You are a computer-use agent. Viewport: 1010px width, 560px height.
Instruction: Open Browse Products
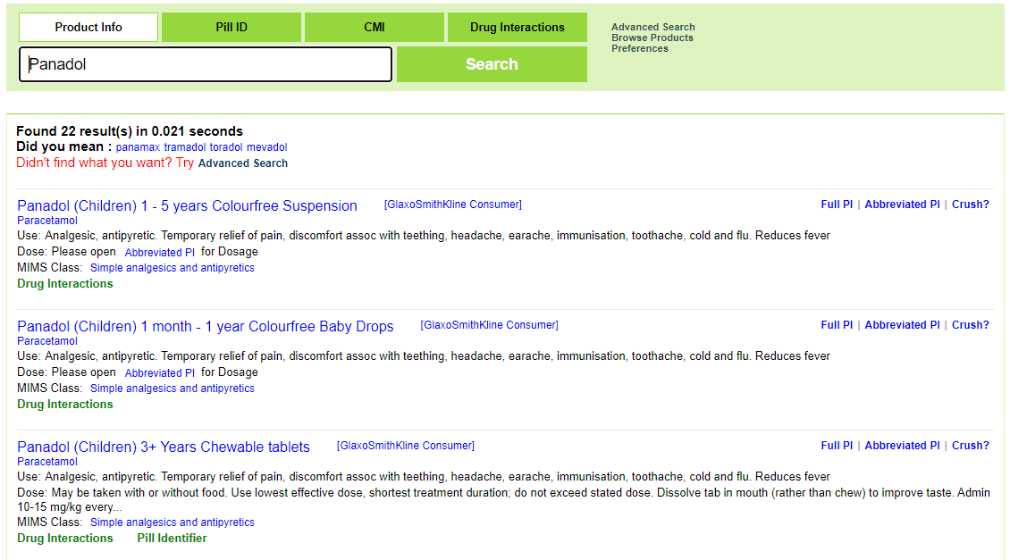point(652,38)
